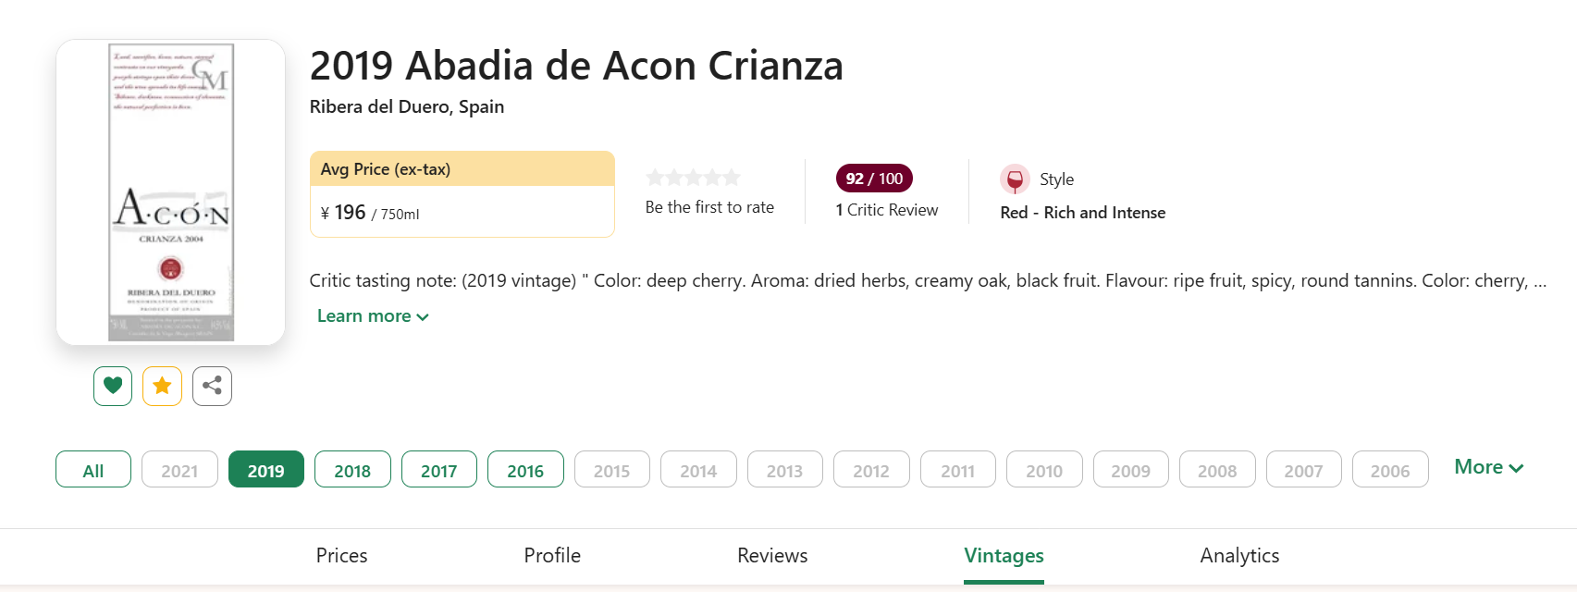Click the currently selected 2019 vintage button
Image resolution: width=1577 pixels, height=592 pixels.
[x=266, y=470]
